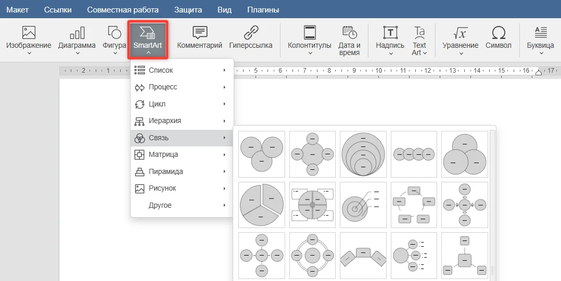Click the Уравнение equation icon
Screen dimensions: 561x281
(461, 33)
